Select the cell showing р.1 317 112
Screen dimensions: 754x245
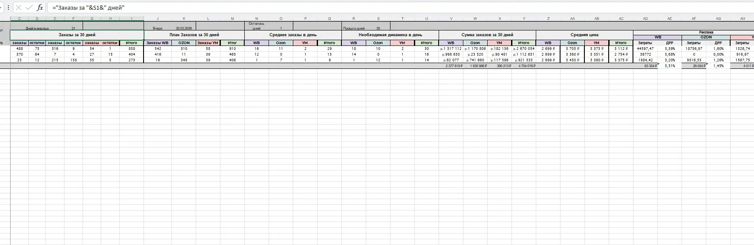(451, 49)
